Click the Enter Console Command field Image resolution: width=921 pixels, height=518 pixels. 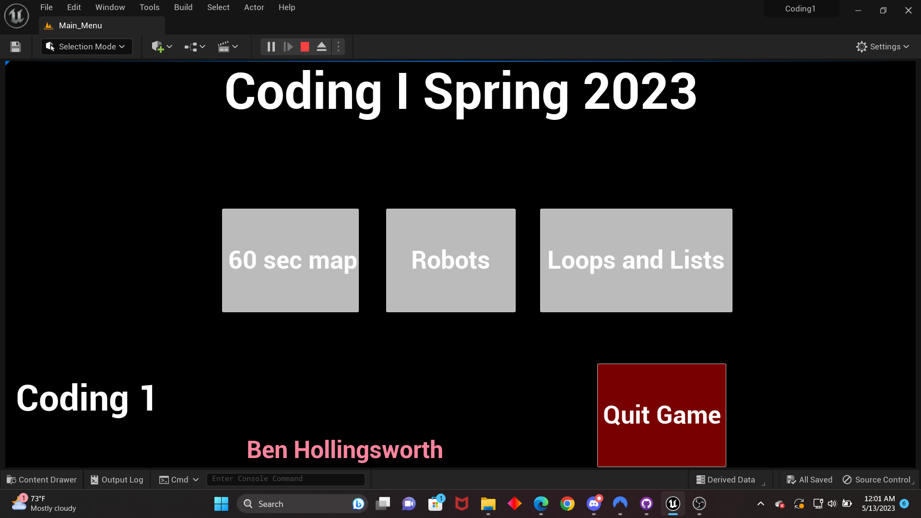click(x=285, y=479)
